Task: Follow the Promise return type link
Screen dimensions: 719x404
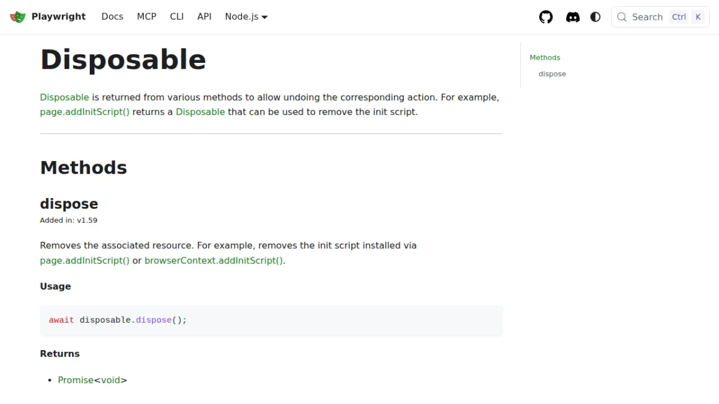Action: pos(75,380)
